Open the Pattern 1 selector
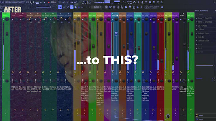This screenshot has width=216, height=121. [98, 7]
